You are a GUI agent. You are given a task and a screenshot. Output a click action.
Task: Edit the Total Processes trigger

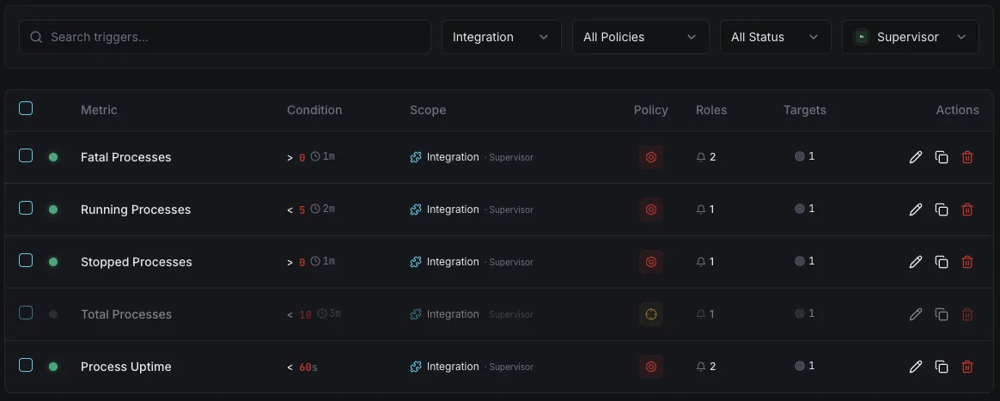pos(915,313)
